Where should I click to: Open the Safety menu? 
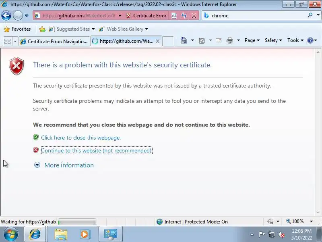273,40
